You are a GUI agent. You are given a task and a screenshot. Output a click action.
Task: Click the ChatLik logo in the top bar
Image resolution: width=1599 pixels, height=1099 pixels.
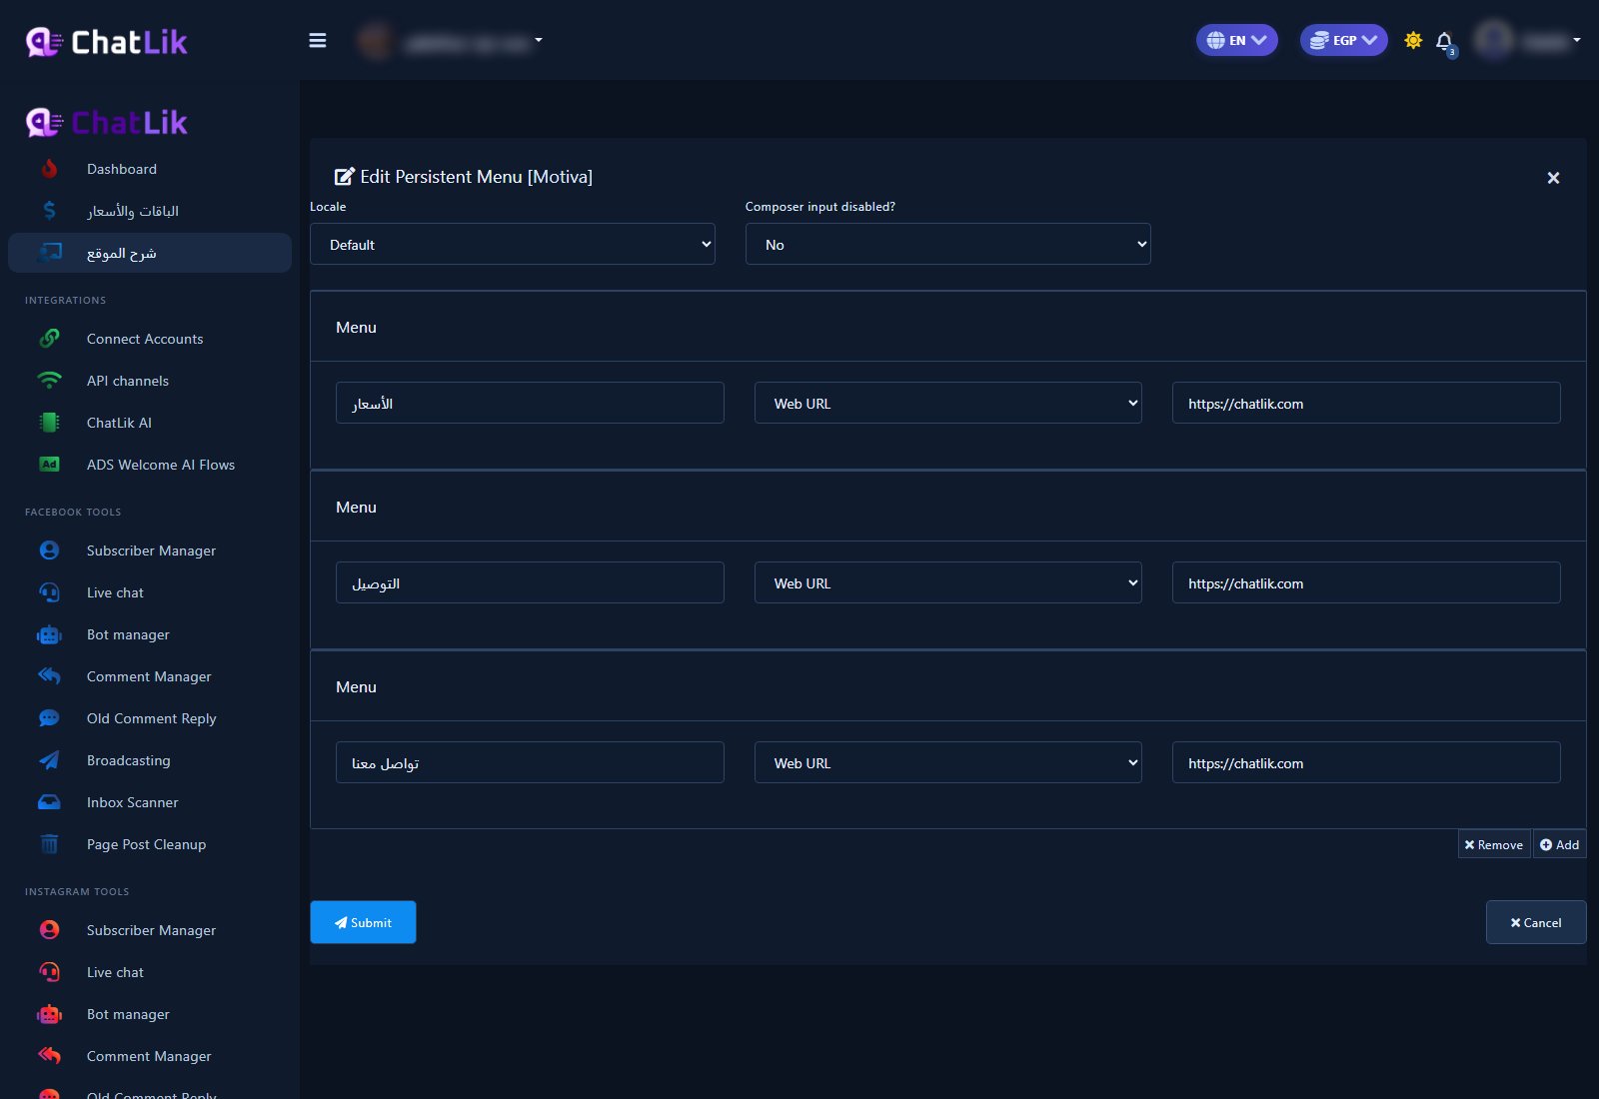[x=107, y=42]
